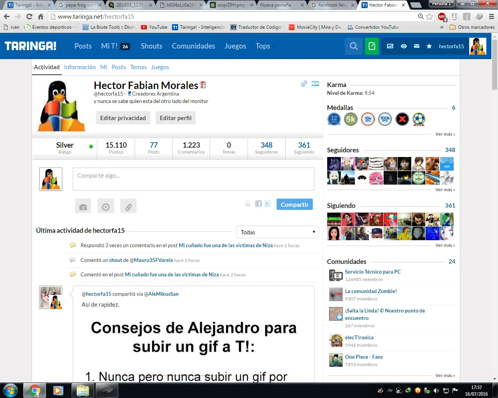
Task: Attach a video with the play icon
Action: point(106,206)
